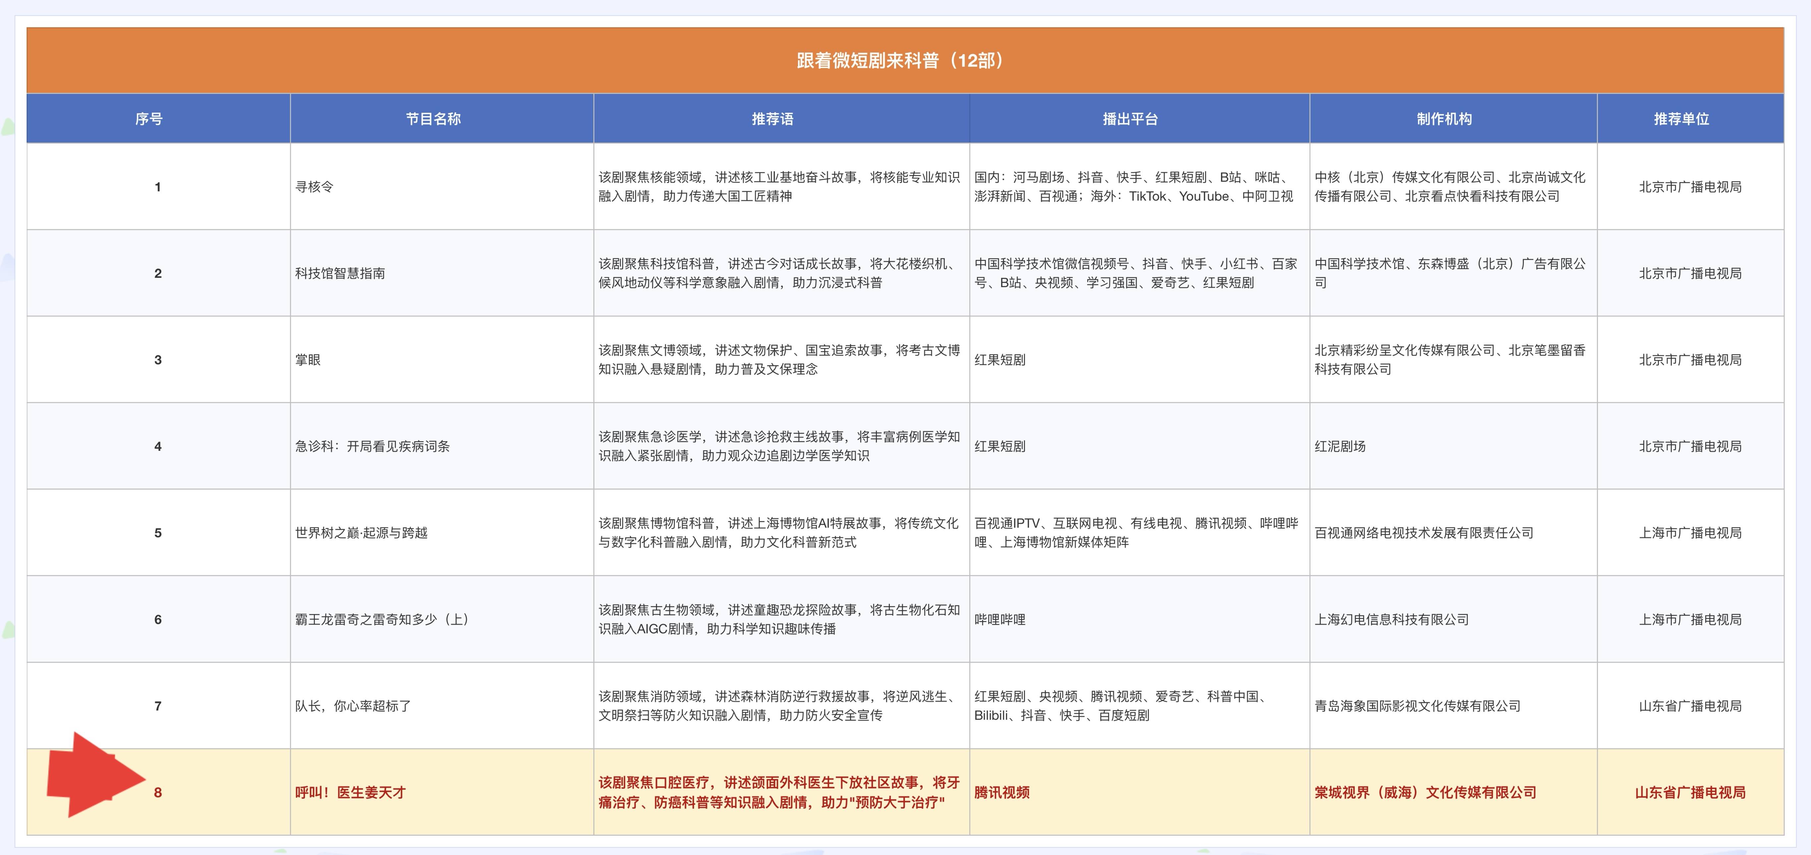Viewport: 1811px width, 855px height.
Task: Click the program name 世界树之巅·起源与跨越
Action: click(361, 533)
